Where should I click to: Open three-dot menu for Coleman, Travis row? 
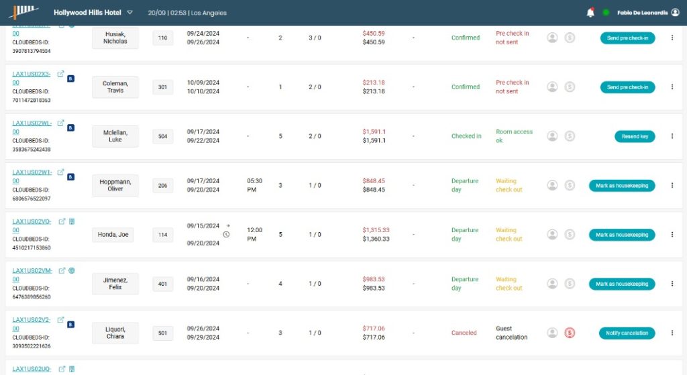[672, 87]
